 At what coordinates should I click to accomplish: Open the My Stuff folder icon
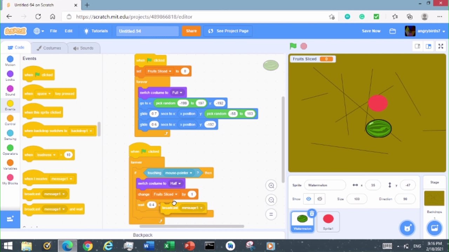tap(393, 31)
